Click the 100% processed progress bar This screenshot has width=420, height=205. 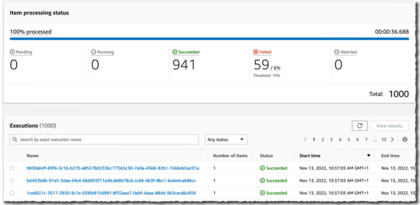click(209, 39)
